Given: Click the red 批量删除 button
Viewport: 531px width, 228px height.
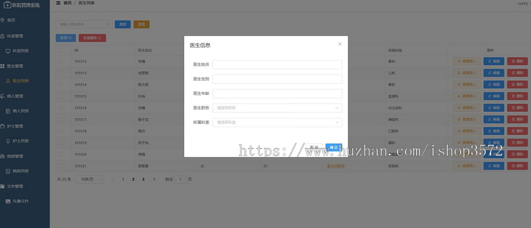Looking at the screenshot, I should 93,38.
